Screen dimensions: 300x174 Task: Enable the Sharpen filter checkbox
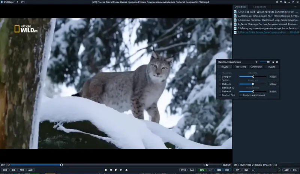(220, 76)
